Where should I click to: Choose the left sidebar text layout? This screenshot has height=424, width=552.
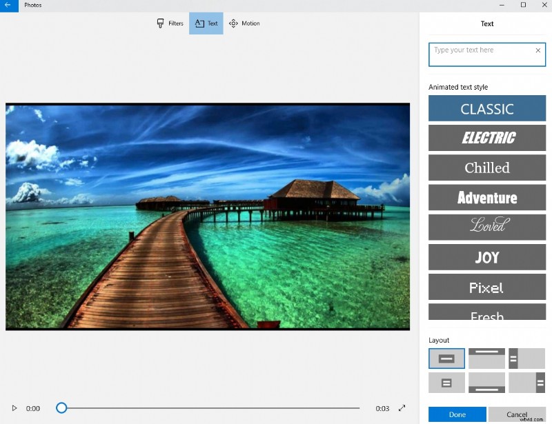coord(526,358)
